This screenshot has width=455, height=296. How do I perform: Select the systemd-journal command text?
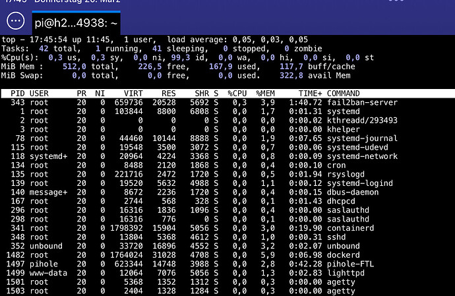pyautogui.click(x=362, y=138)
